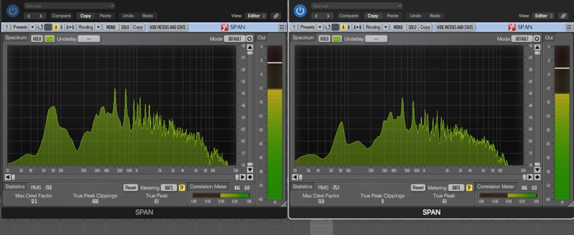The height and width of the screenshot is (235, 574).
Task: Click Undo in right plugin header
Action: (x=415, y=16)
